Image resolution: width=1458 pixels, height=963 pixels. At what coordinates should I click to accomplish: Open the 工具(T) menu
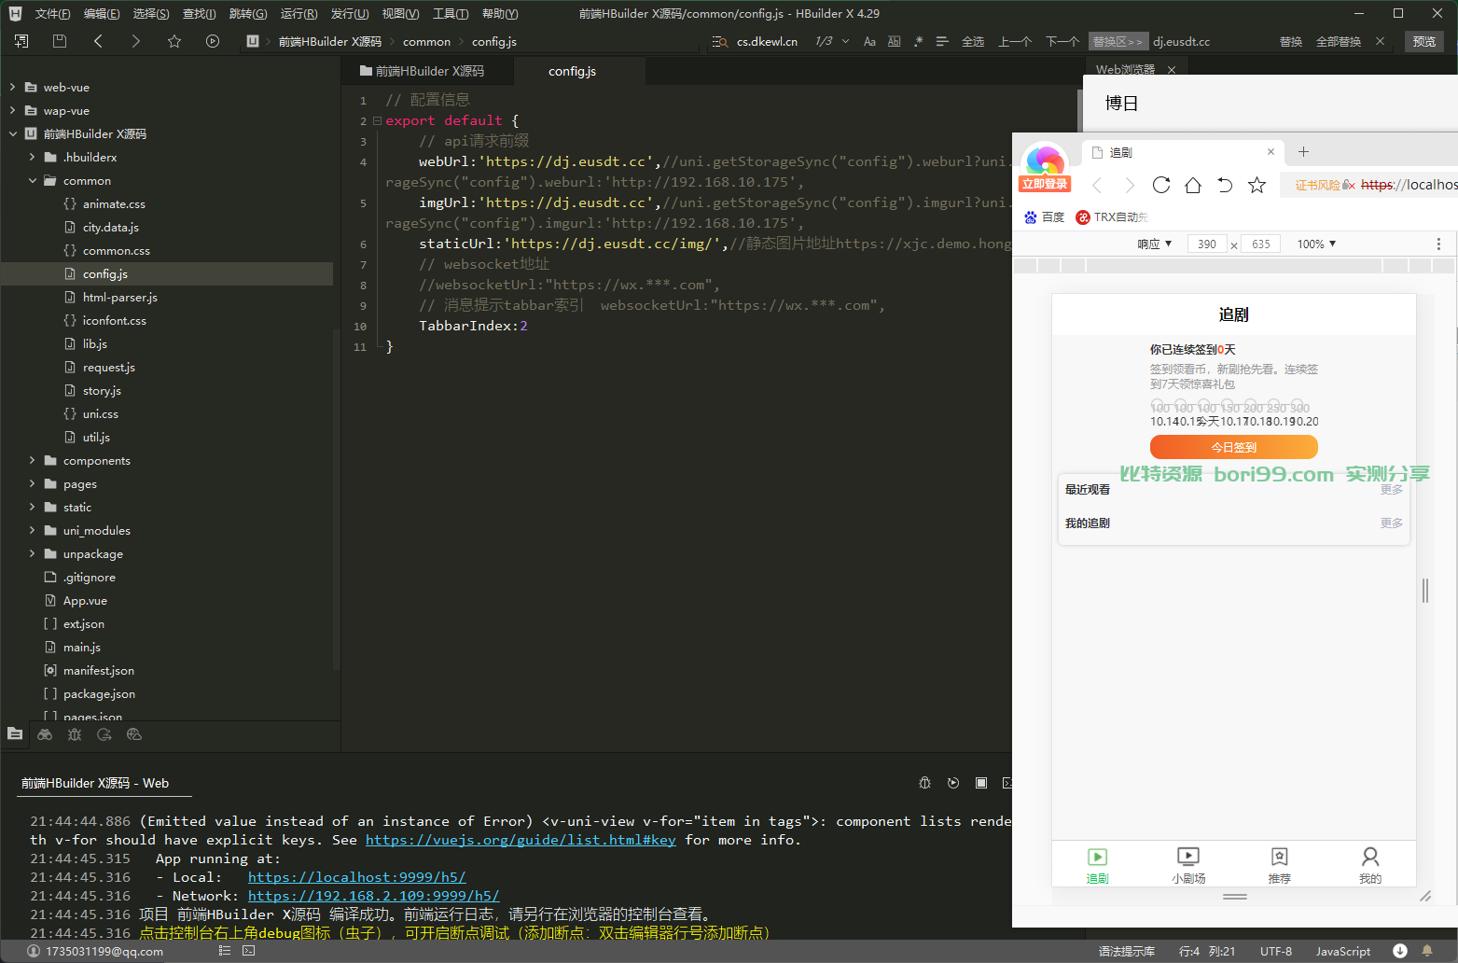(451, 14)
